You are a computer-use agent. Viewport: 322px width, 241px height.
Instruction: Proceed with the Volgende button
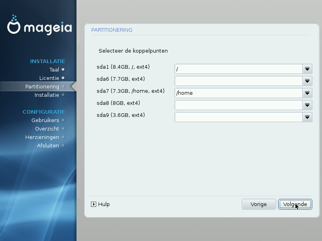[295, 204]
